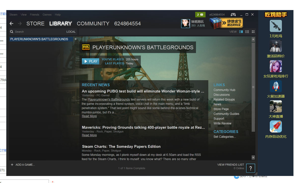Open the Community Guides link
Image resolution: width=299 pixels, height=183 pixels.
[x=226, y=114]
